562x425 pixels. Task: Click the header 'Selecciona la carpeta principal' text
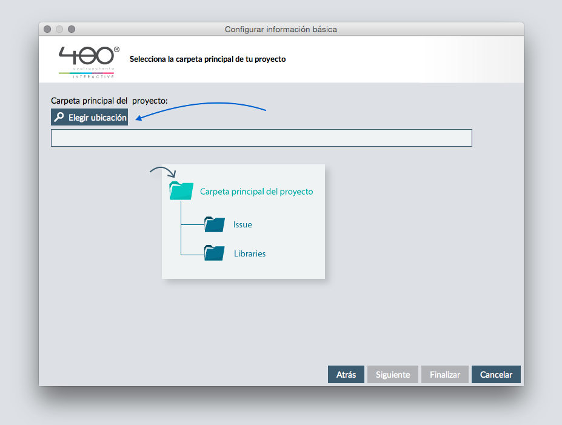tap(207, 59)
